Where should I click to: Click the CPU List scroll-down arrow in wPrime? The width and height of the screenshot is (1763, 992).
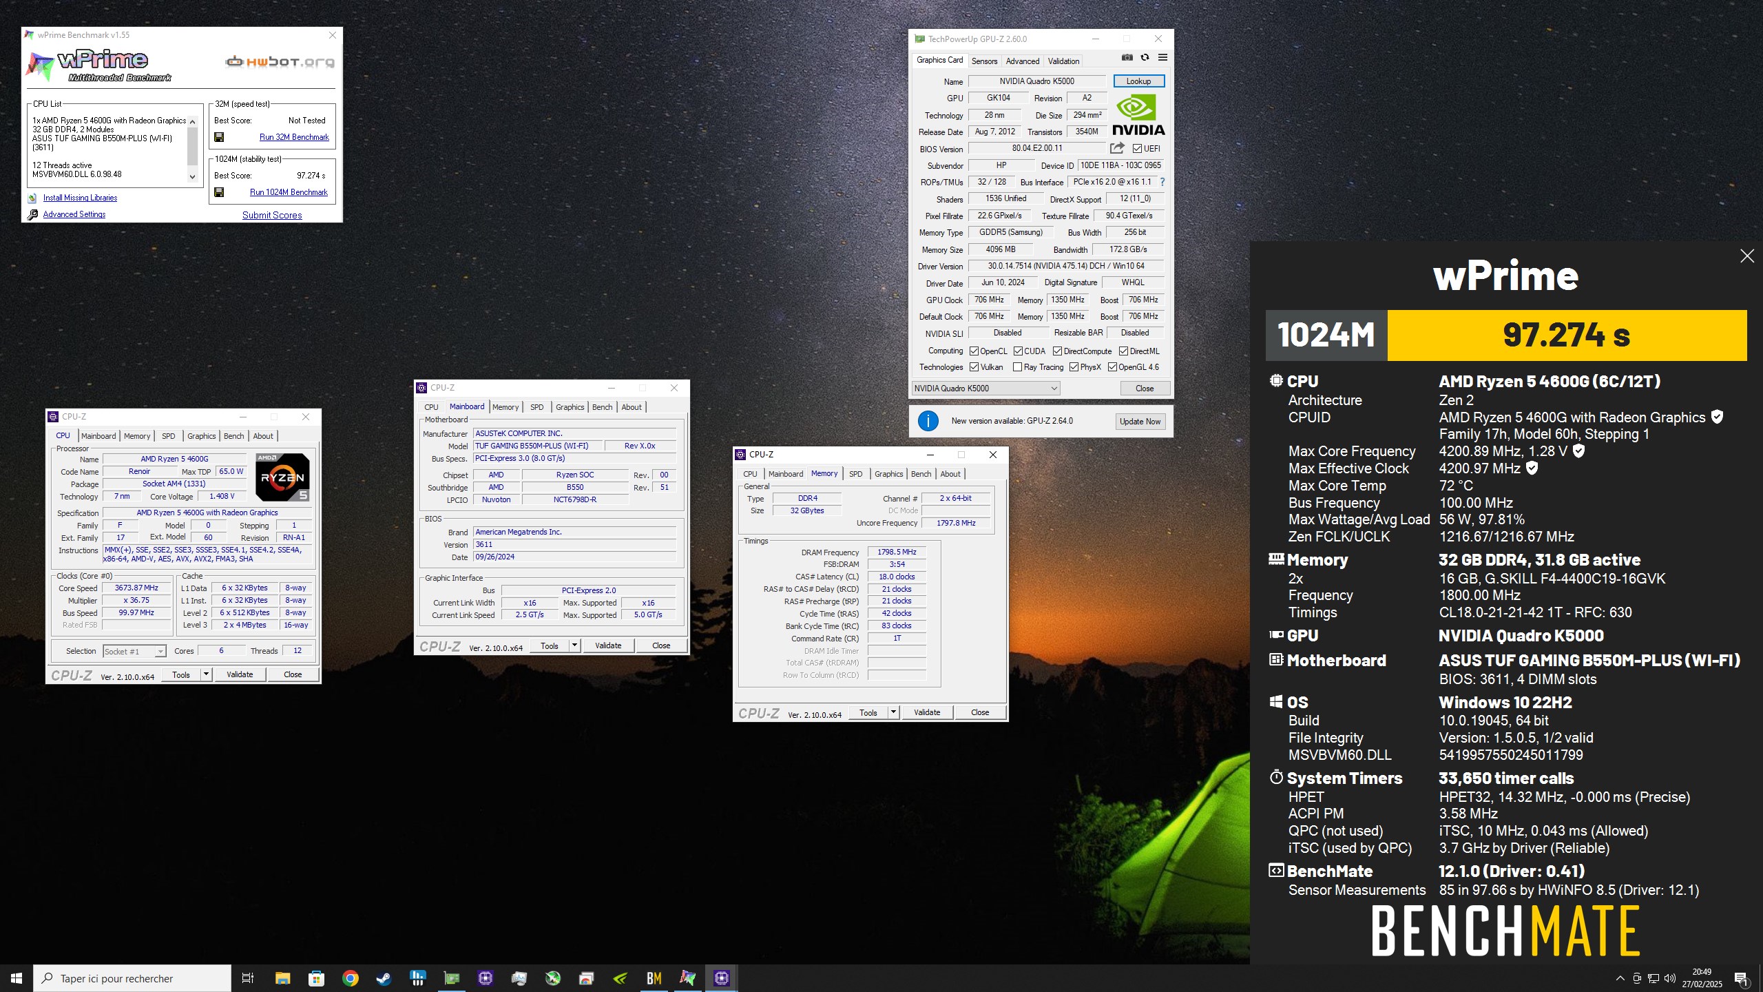pyautogui.click(x=193, y=176)
